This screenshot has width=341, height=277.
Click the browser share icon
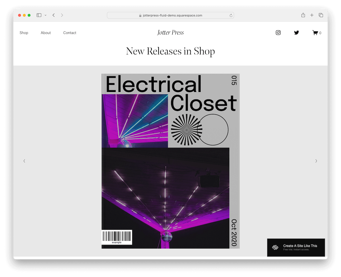[x=303, y=15]
